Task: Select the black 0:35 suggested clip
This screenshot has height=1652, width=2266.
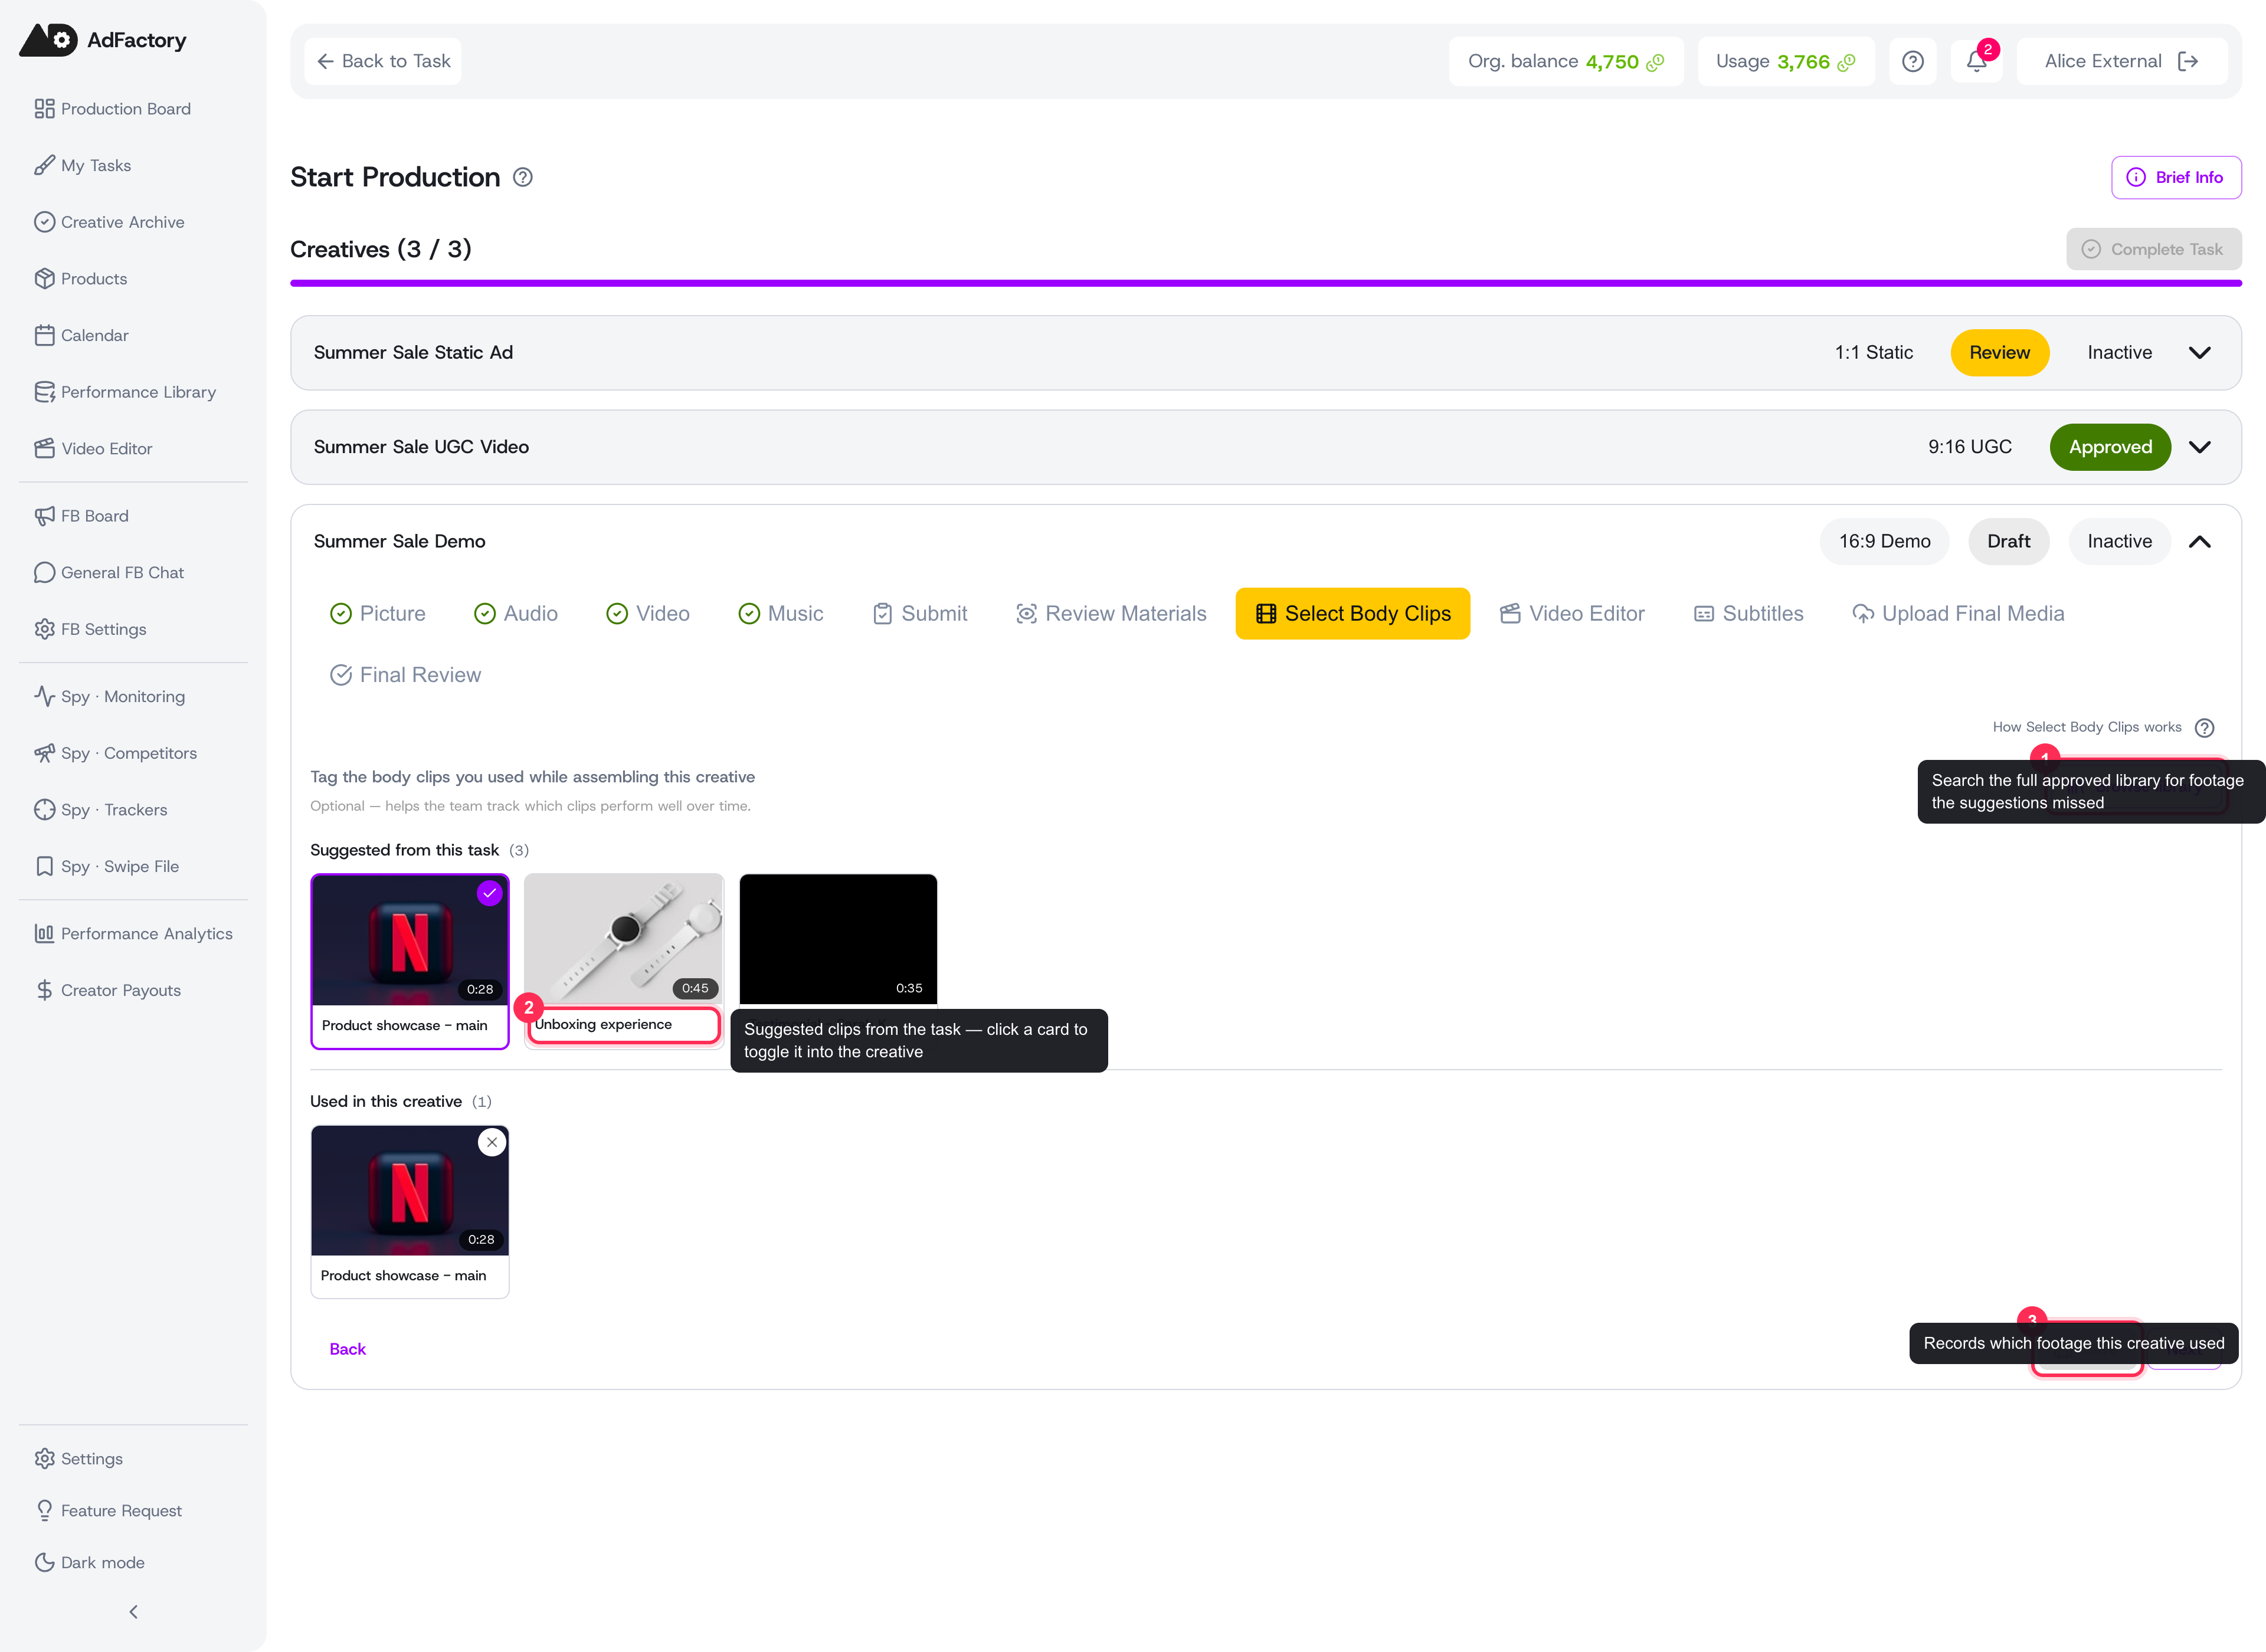Action: pos(838,940)
